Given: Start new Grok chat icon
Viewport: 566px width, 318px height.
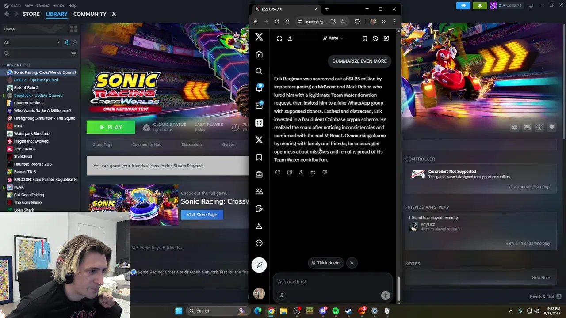Looking at the screenshot, I should click(386, 38).
